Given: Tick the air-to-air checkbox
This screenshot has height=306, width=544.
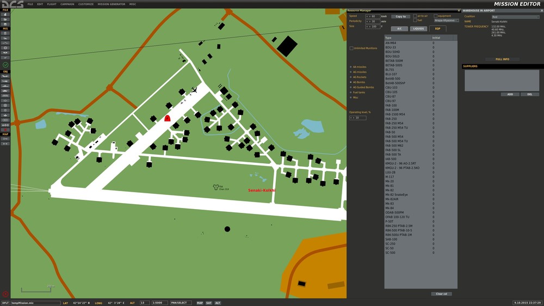Looking at the screenshot, I should click(415, 16).
